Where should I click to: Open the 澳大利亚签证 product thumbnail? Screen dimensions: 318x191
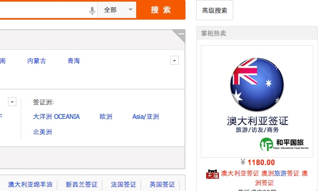click(257, 101)
